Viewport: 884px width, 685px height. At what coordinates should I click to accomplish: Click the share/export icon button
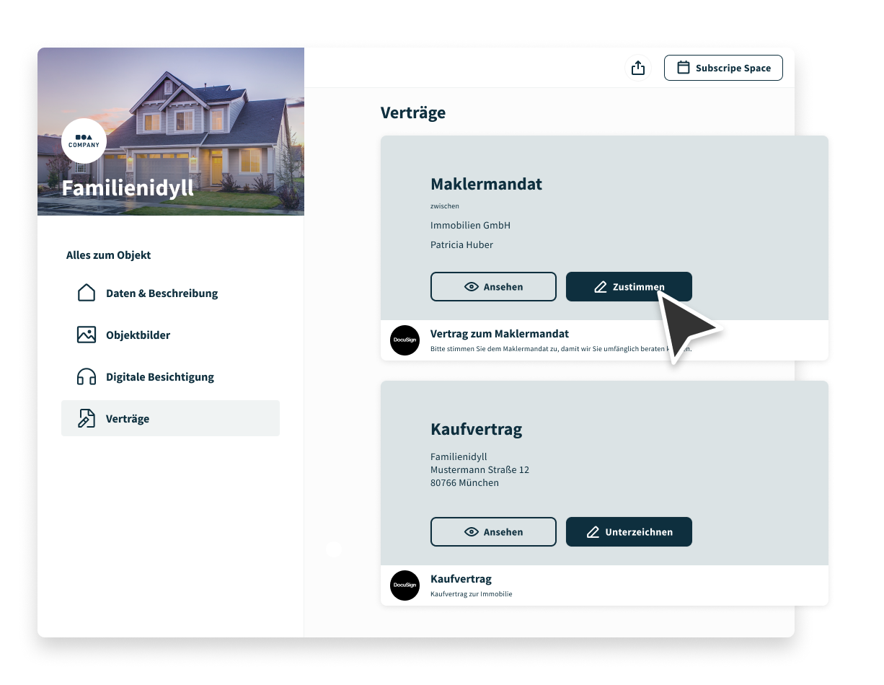click(637, 68)
